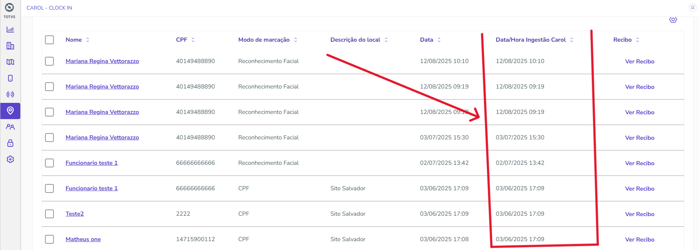Open the Teste2 employee link
The height and width of the screenshot is (250, 699).
74,214
